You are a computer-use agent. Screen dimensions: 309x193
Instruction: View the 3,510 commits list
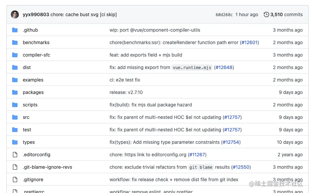coord(286,14)
